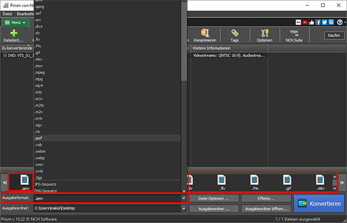
Task: Open the green Menü dropdown button
Action: coord(15,23)
